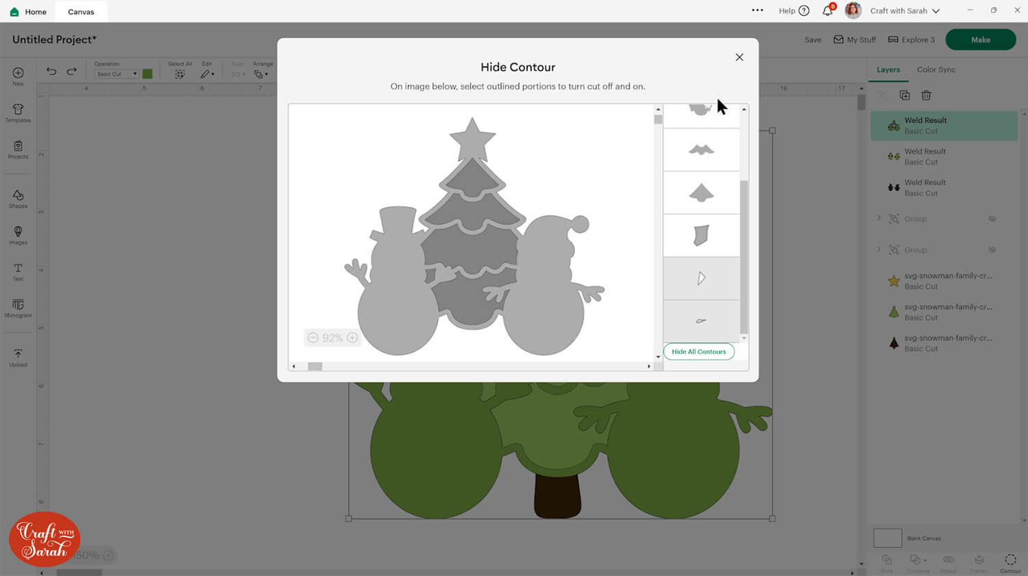
Task: Open the Craft with Sarah account dropdown
Action: [905, 11]
